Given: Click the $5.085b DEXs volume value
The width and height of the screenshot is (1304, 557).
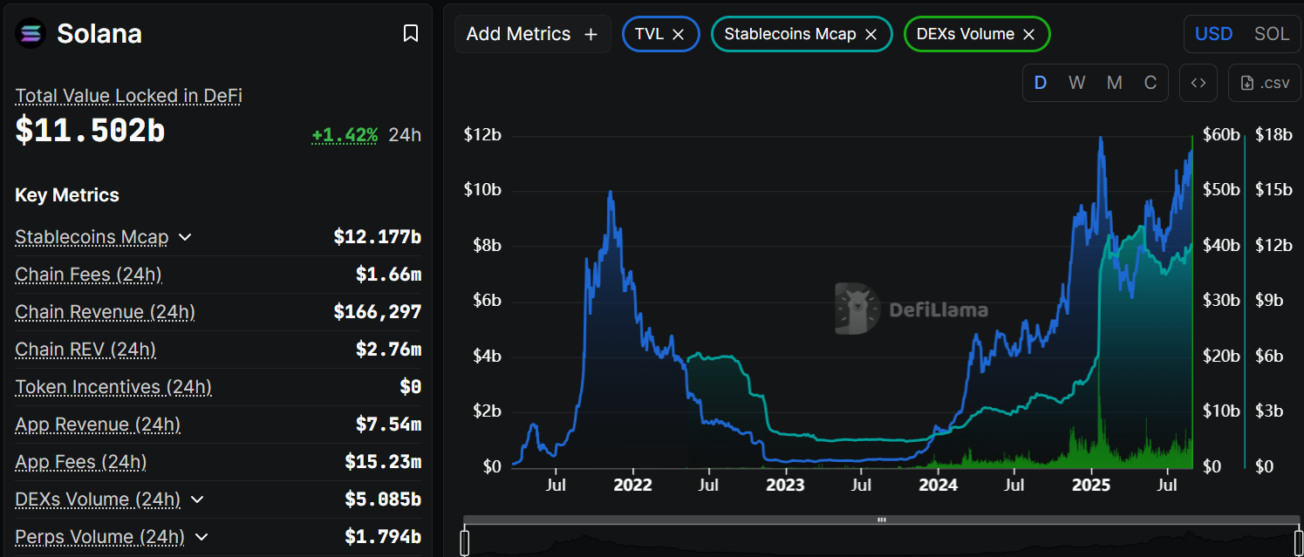Looking at the screenshot, I should pyautogui.click(x=383, y=499).
